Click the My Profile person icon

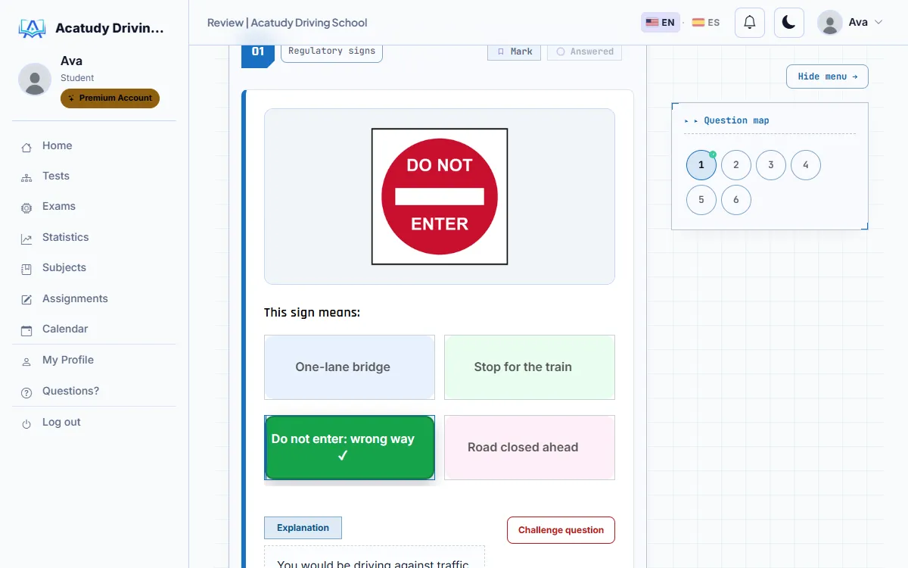(26, 361)
